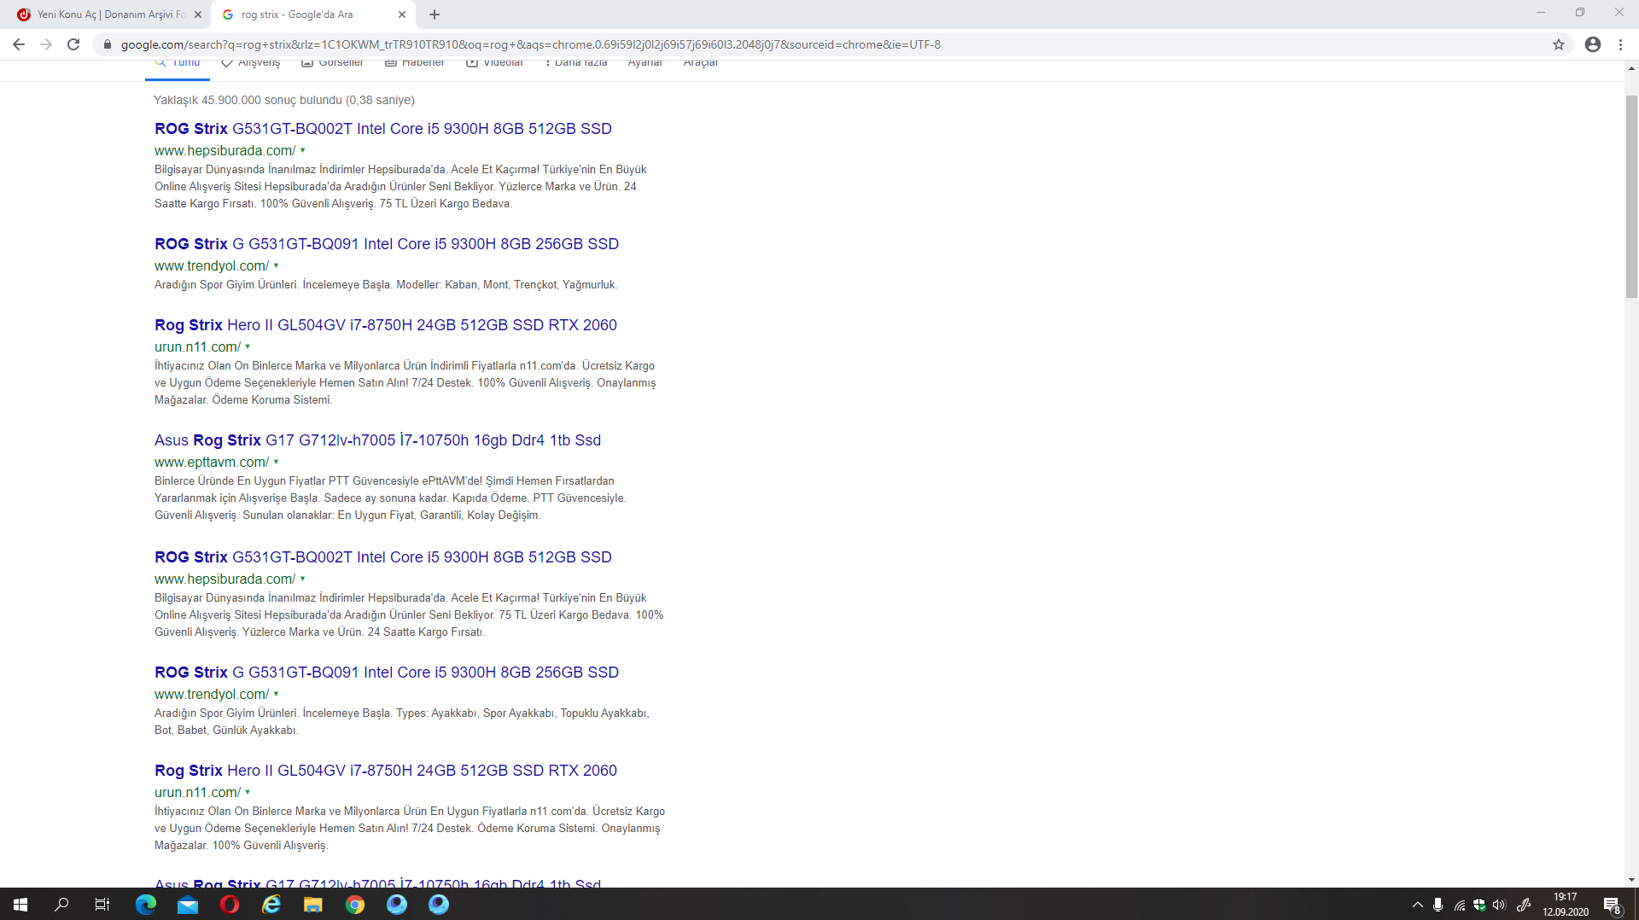Screen dimensions: 1639x920
Task: Click the microphone tray icon
Action: click(x=1438, y=905)
